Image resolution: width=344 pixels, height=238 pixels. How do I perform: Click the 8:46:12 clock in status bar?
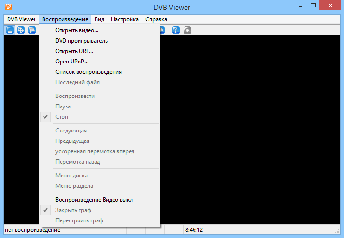click(194, 230)
